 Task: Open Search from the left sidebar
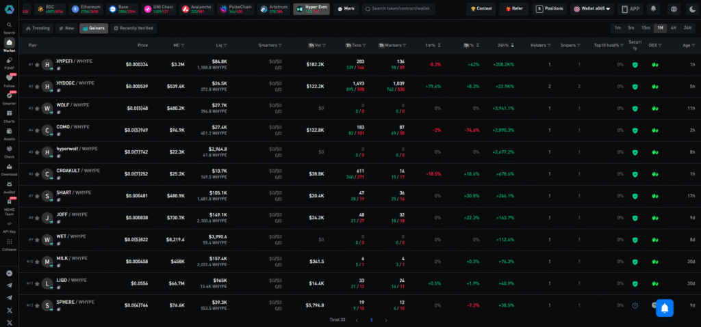(x=10, y=28)
